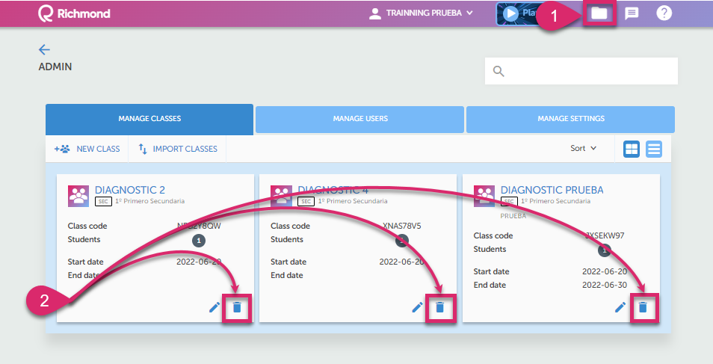The image size is (713, 364).
Task: Click the New Class button
Action: pos(87,149)
